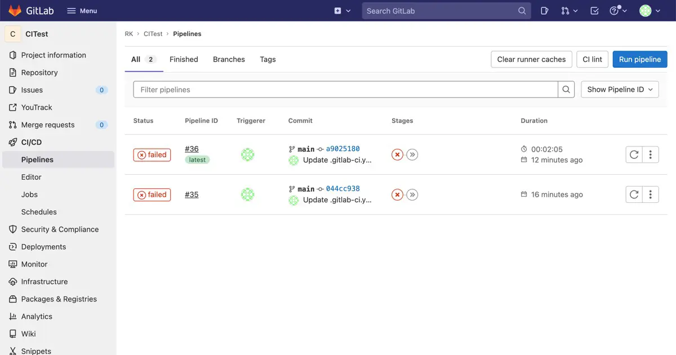
Task: Expand the user avatar menu
Action: coord(650,11)
